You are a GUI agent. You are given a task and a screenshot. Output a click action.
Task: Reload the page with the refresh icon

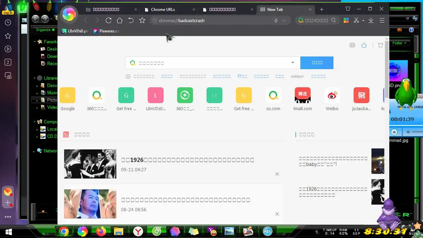[108, 20]
